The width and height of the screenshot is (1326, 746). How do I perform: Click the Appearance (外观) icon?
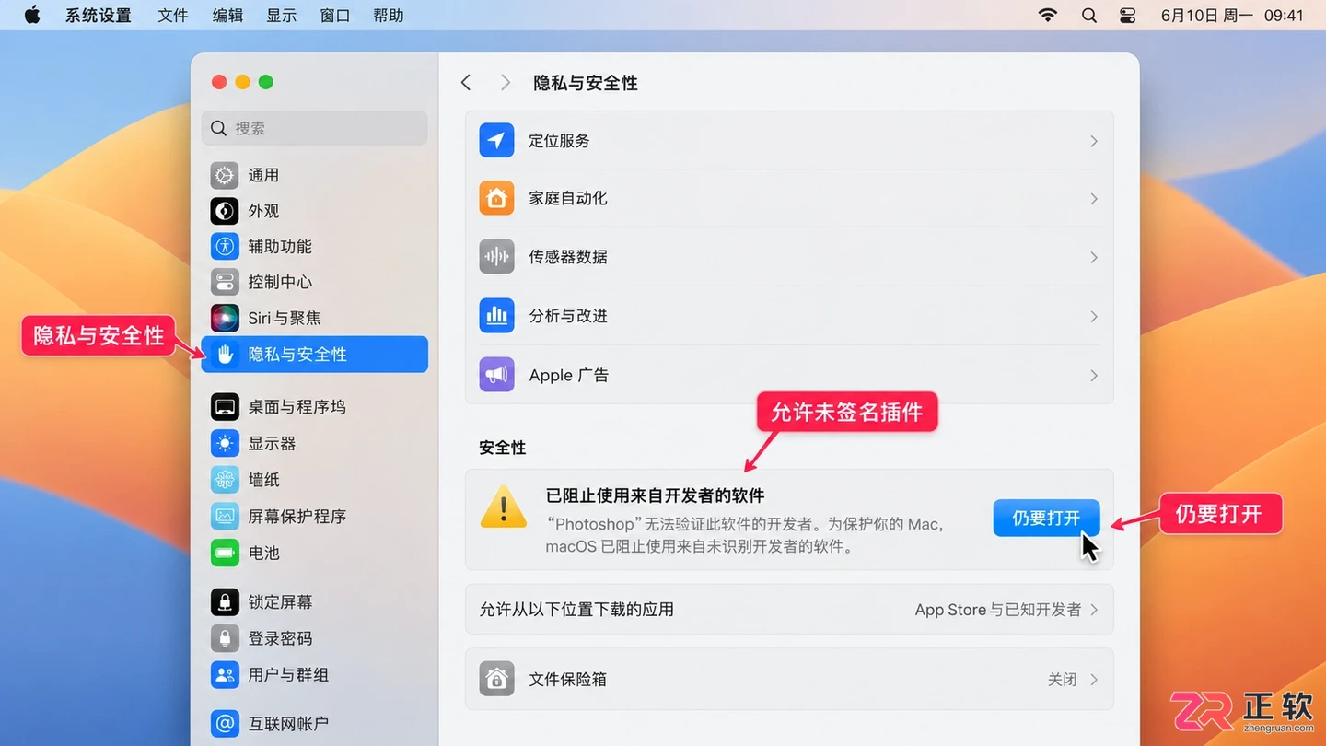225,211
